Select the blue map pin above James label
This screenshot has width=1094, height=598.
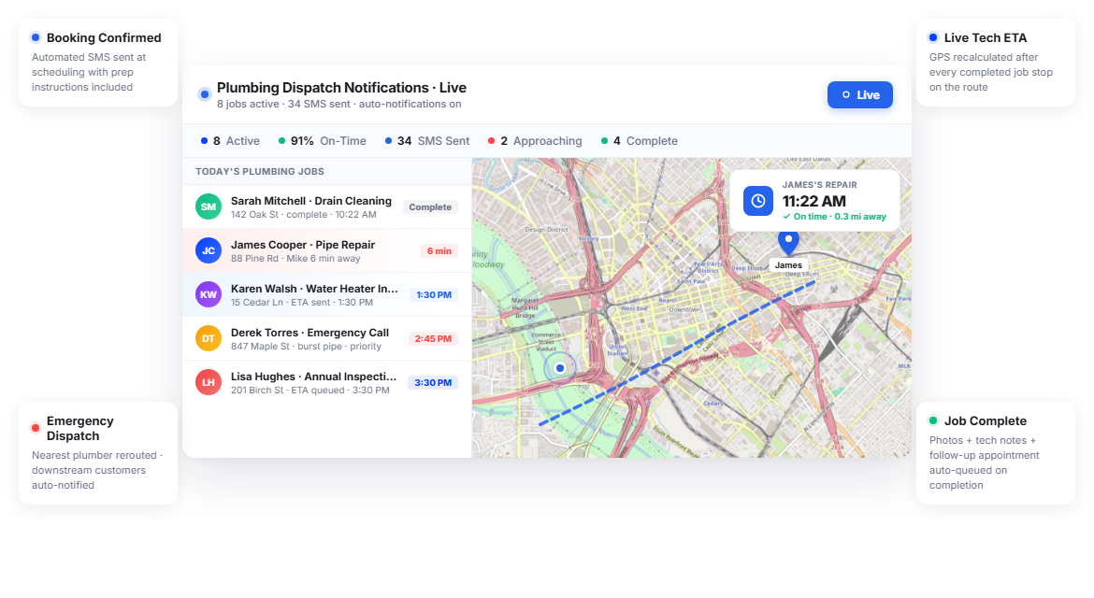[788, 243]
